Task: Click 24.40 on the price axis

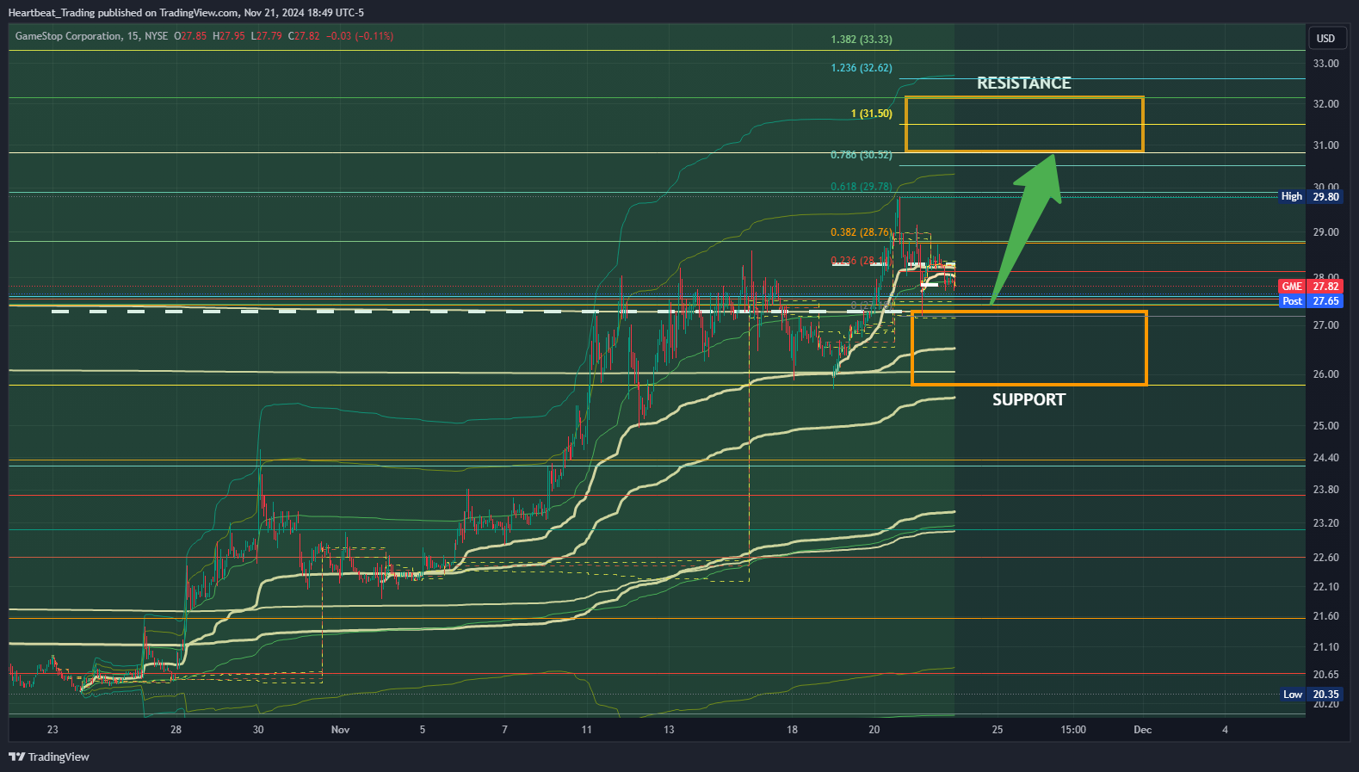Action: [x=1325, y=458]
